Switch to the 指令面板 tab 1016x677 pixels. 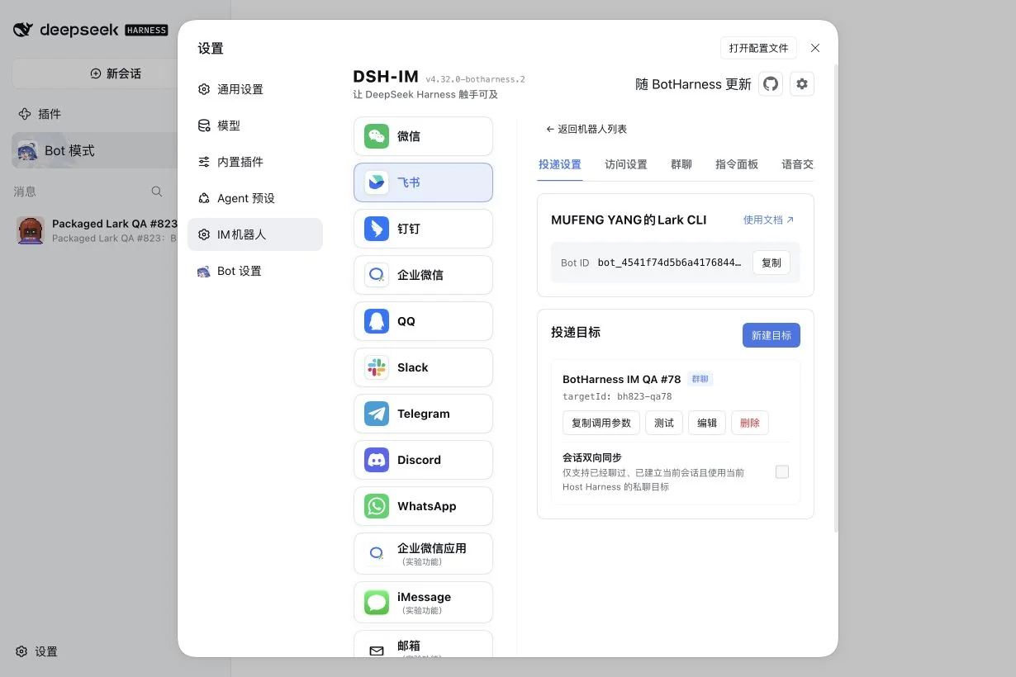[737, 164]
